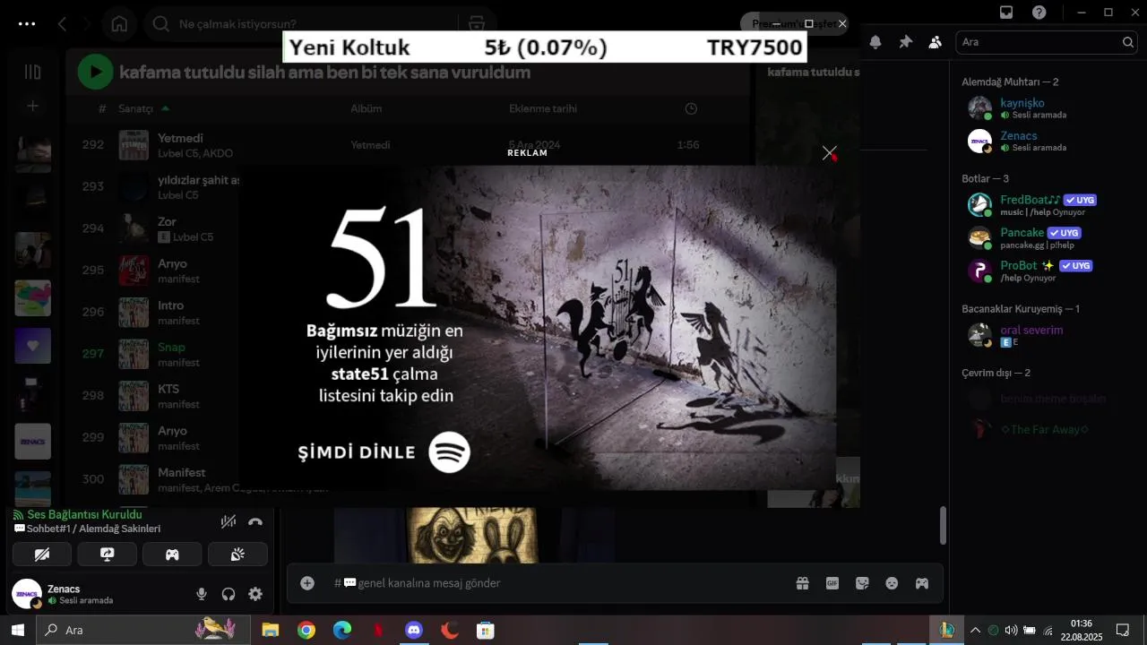The width and height of the screenshot is (1147, 645).
Task: Open notification settings bell icon
Action: [x=875, y=42]
